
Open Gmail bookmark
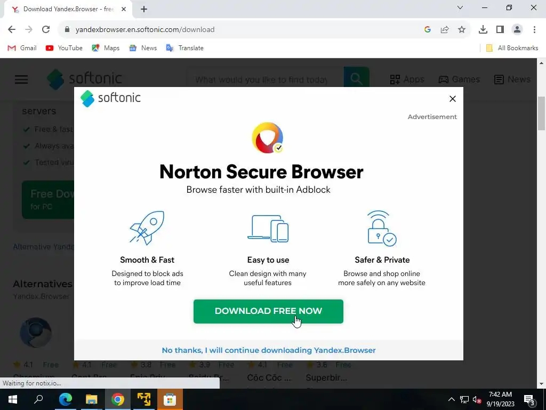coord(22,48)
